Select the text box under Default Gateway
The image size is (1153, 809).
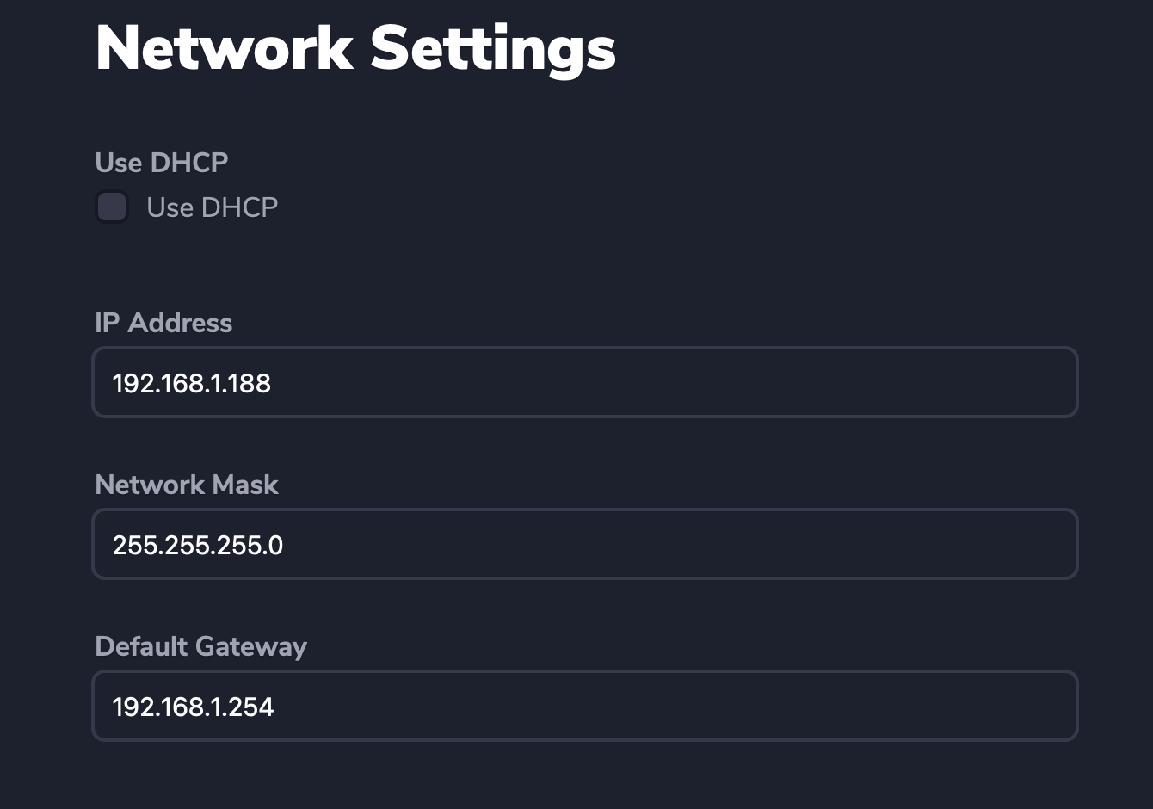coord(585,706)
